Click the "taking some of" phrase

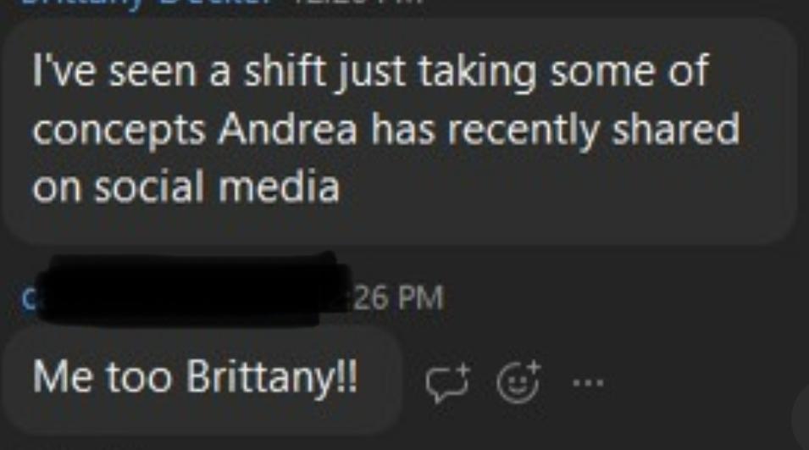[x=563, y=72]
